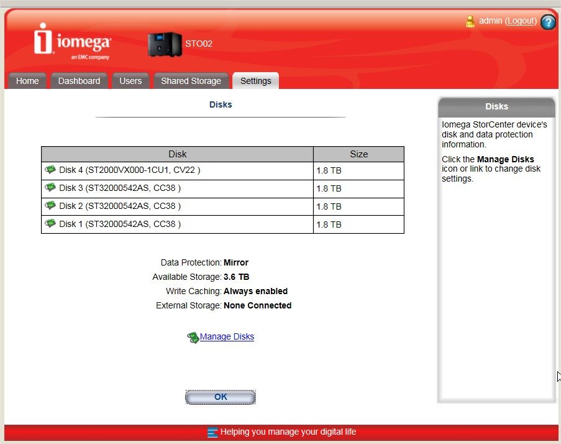Click the STO02 device name

[x=199, y=44]
